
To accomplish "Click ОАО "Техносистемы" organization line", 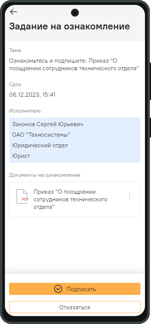I will [x=41, y=135].
